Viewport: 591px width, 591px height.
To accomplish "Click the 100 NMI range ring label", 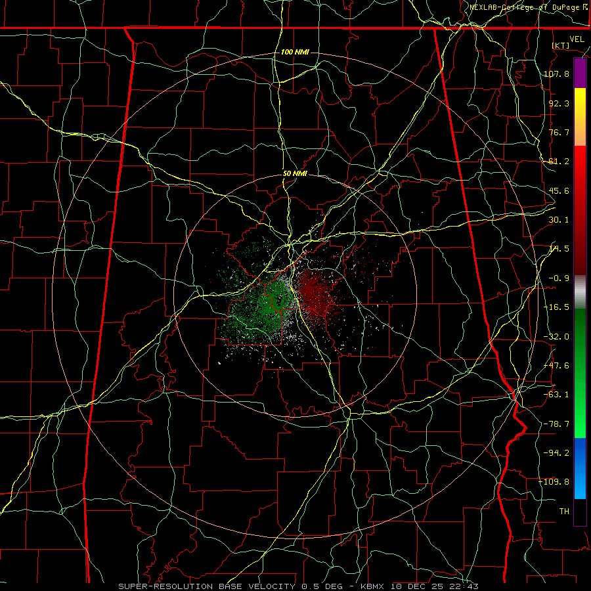I will 295,52.
